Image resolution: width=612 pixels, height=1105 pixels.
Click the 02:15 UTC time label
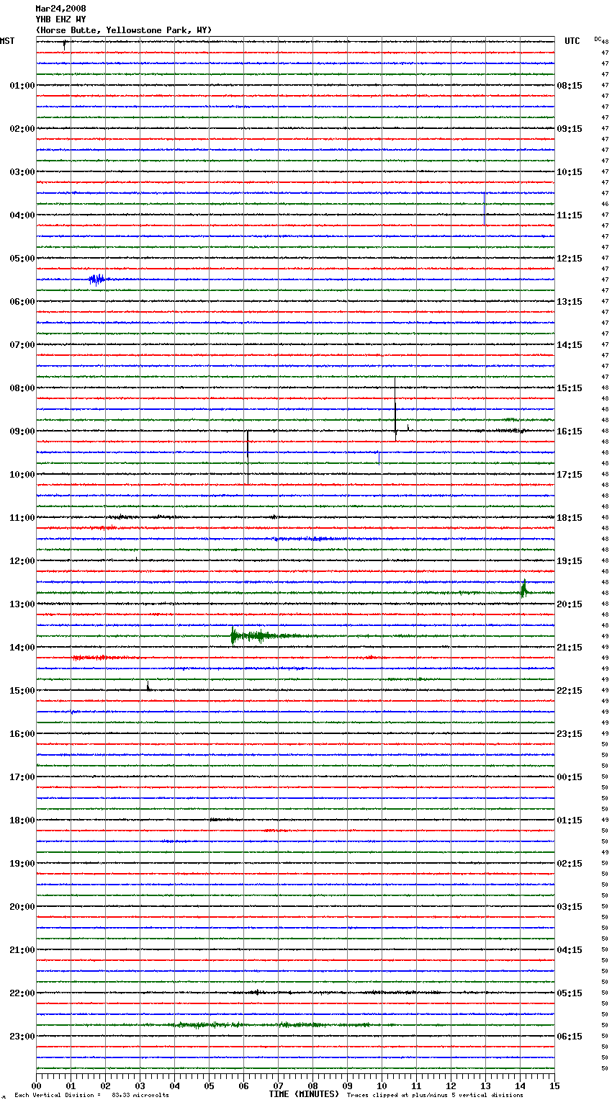[x=570, y=864]
